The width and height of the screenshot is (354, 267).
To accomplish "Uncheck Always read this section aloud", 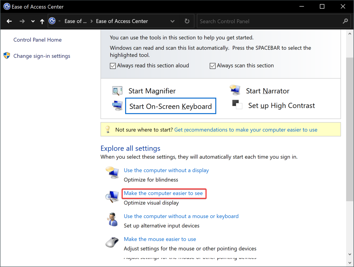I will point(113,66).
